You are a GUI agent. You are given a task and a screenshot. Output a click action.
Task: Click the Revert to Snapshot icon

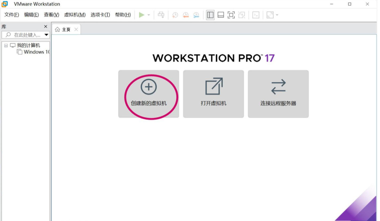[x=186, y=15]
